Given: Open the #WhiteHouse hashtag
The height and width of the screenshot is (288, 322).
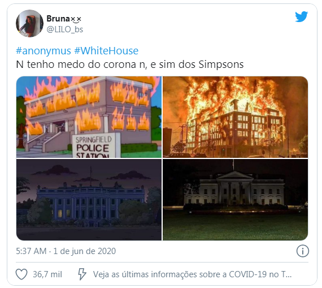Looking at the screenshot, I should tap(106, 50).
